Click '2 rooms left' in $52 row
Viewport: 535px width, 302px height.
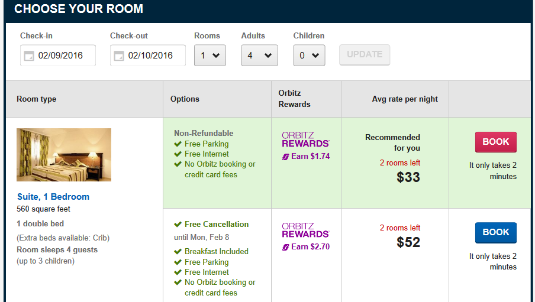tap(400, 228)
